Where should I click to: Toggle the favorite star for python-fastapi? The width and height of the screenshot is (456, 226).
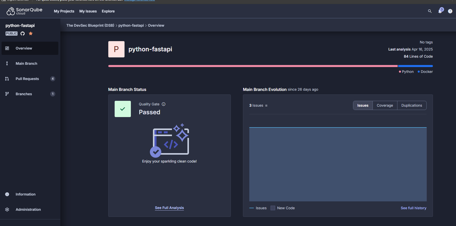point(31,34)
